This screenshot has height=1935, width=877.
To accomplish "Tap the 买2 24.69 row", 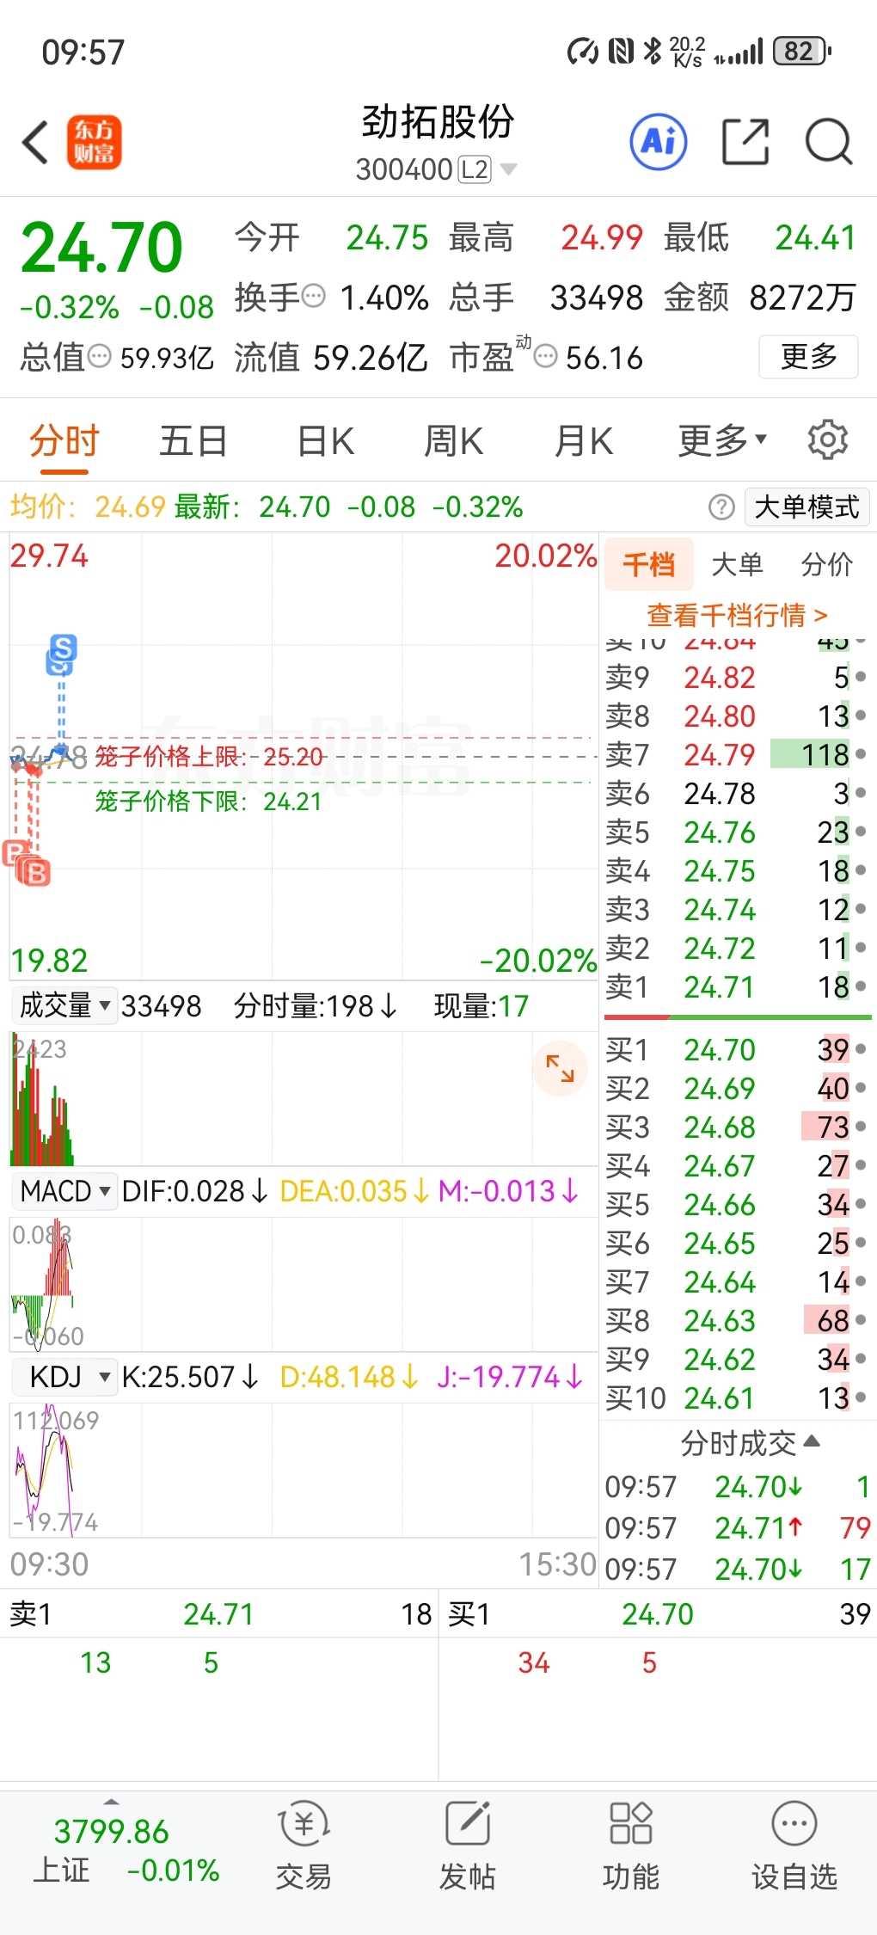I will [736, 1088].
